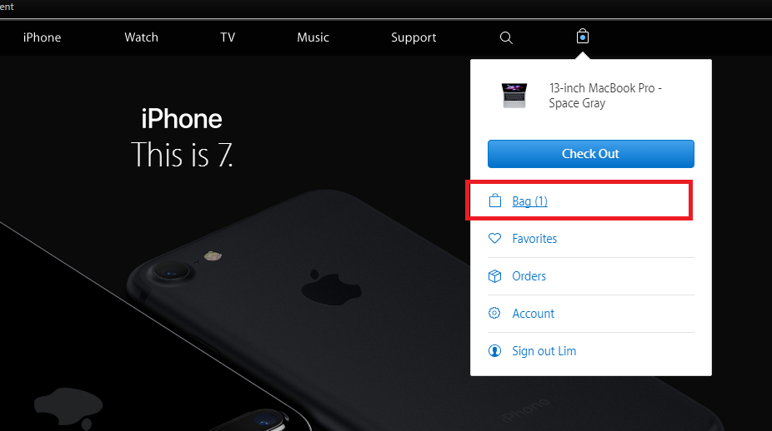Click the person icon beside Sign out
The image size is (772, 431).
[494, 350]
